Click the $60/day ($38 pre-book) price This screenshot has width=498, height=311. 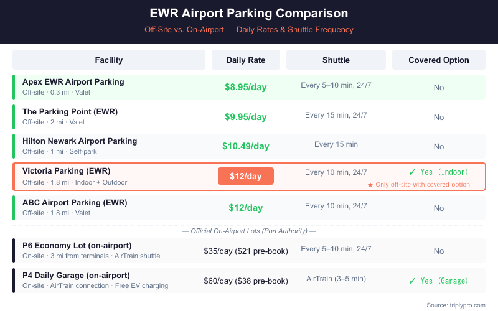click(x=246, y=281)
